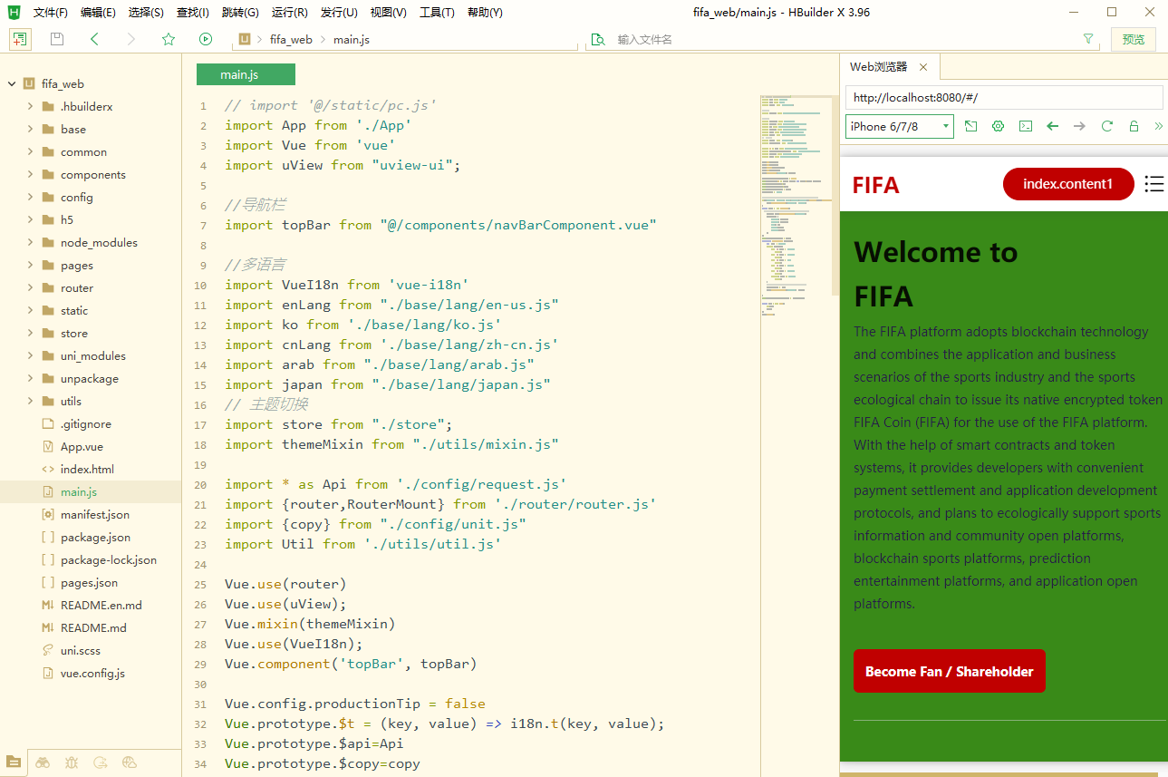Click the rotate screen icon in browser toolbar
This screenshot has height=777, width=1168.
(971, 126)
